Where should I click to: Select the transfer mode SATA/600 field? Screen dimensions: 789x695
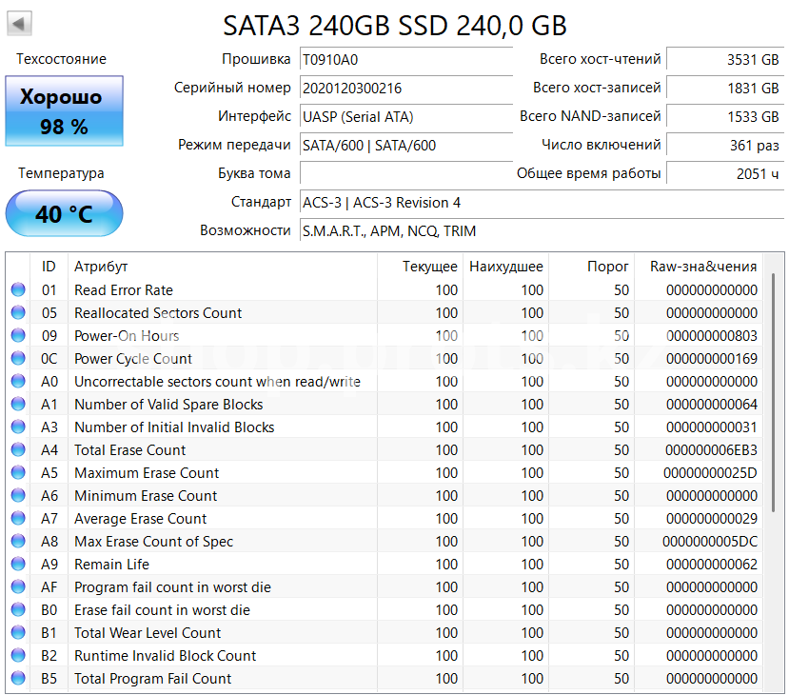[405, 146]
